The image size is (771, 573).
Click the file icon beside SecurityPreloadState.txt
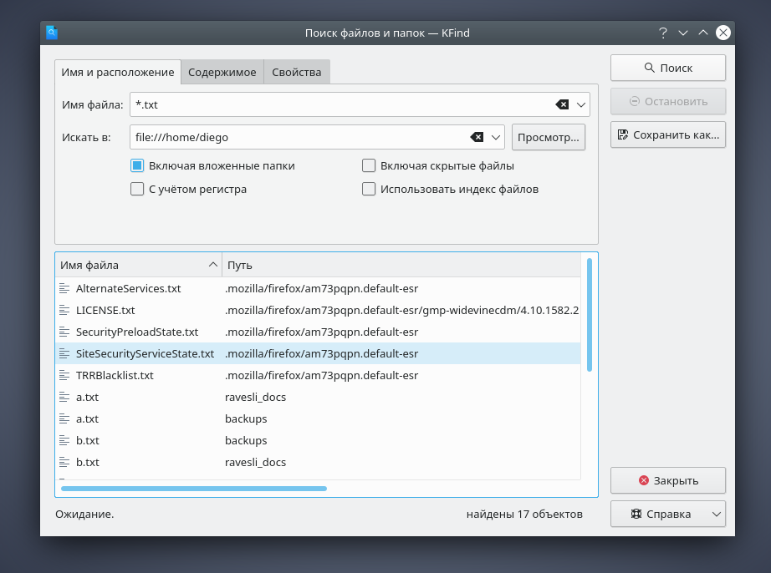pos(64,332)
